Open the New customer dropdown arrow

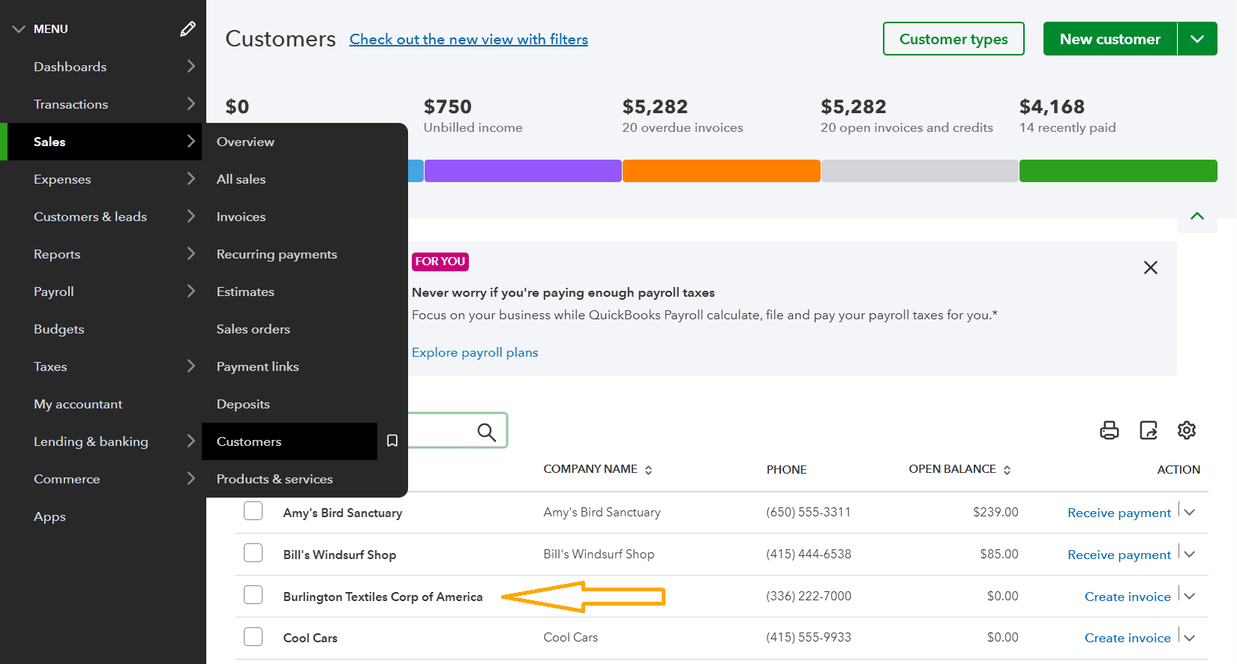pyautogui.click(x=1198, y=39)
